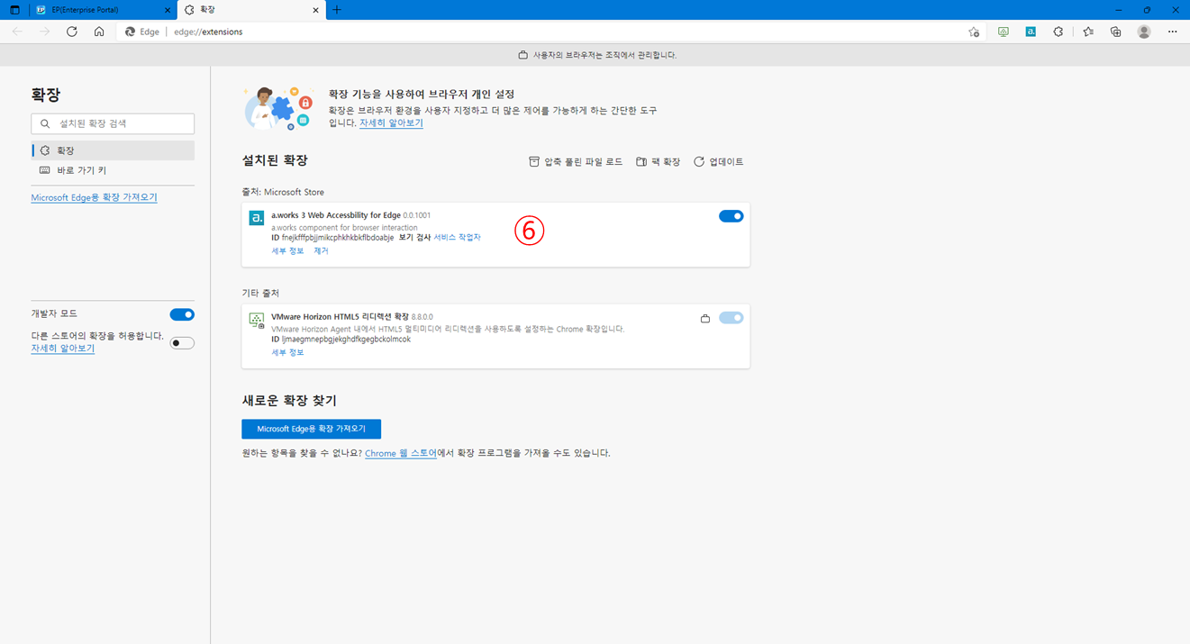1190x644 pixels.
Task: Add this page to favorites star icon
Action: 974,32
